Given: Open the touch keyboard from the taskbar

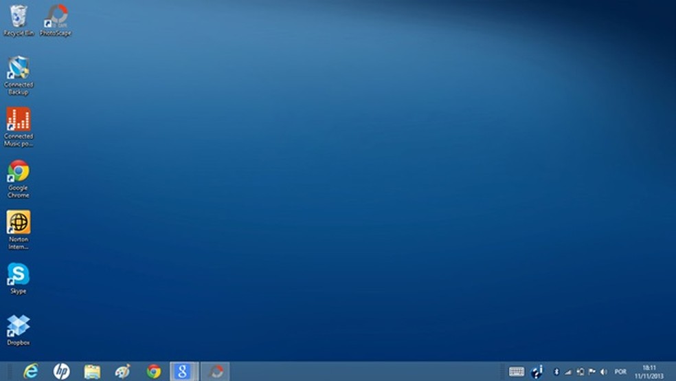Looking at the screenshot, I should [x=517, y=371].
